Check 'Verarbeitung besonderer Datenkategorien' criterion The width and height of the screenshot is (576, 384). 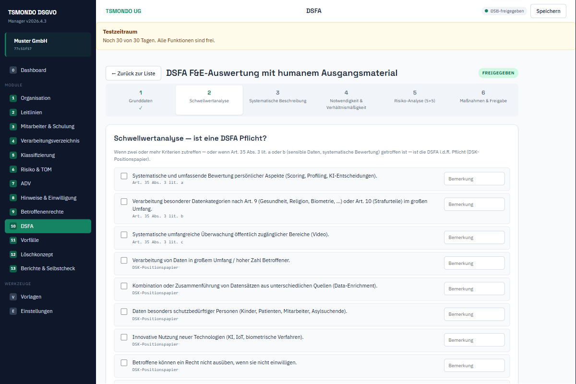tap(124, 201)
